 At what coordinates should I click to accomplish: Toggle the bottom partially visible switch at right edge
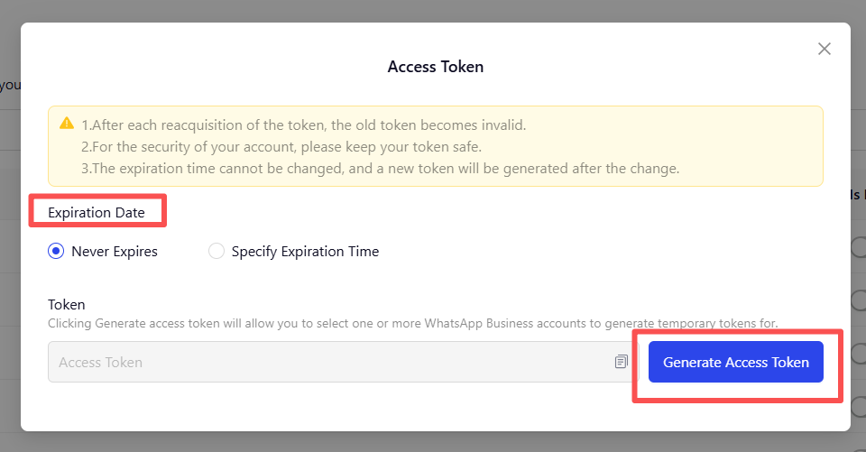[858, 407]
